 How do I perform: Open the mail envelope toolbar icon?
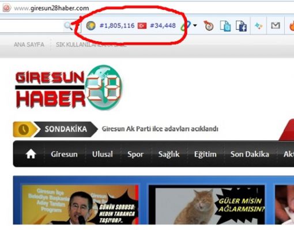276,25
